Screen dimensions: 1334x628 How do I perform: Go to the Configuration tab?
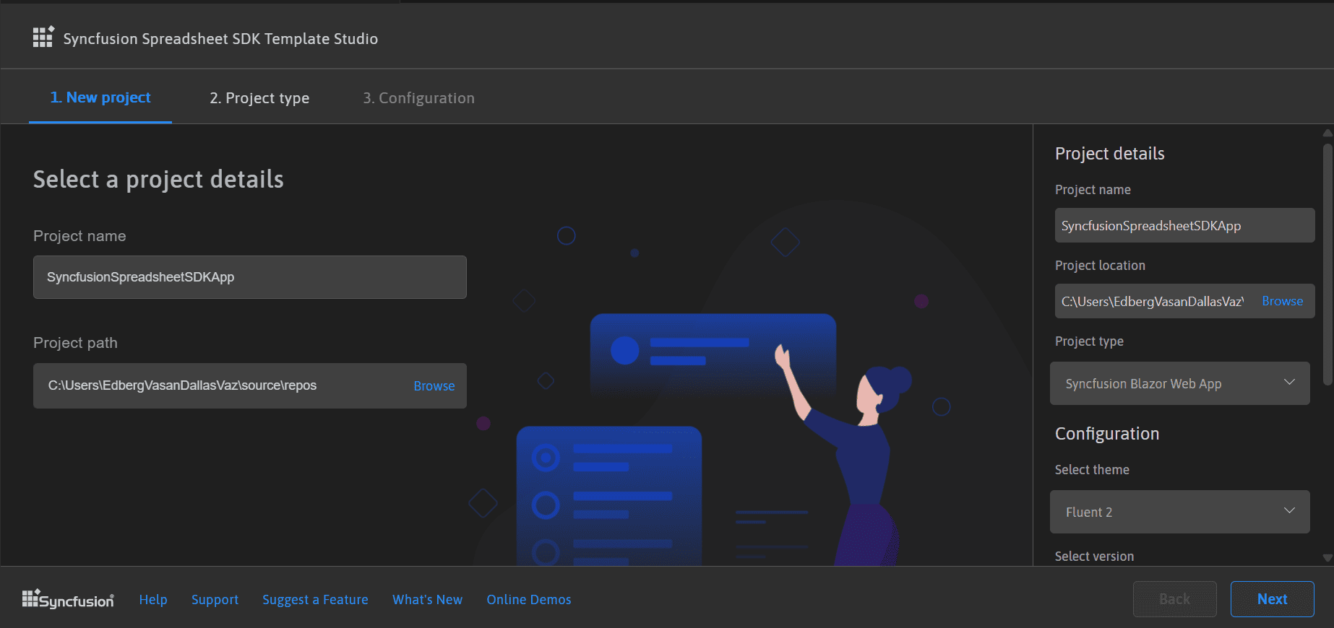pos(418,98)
